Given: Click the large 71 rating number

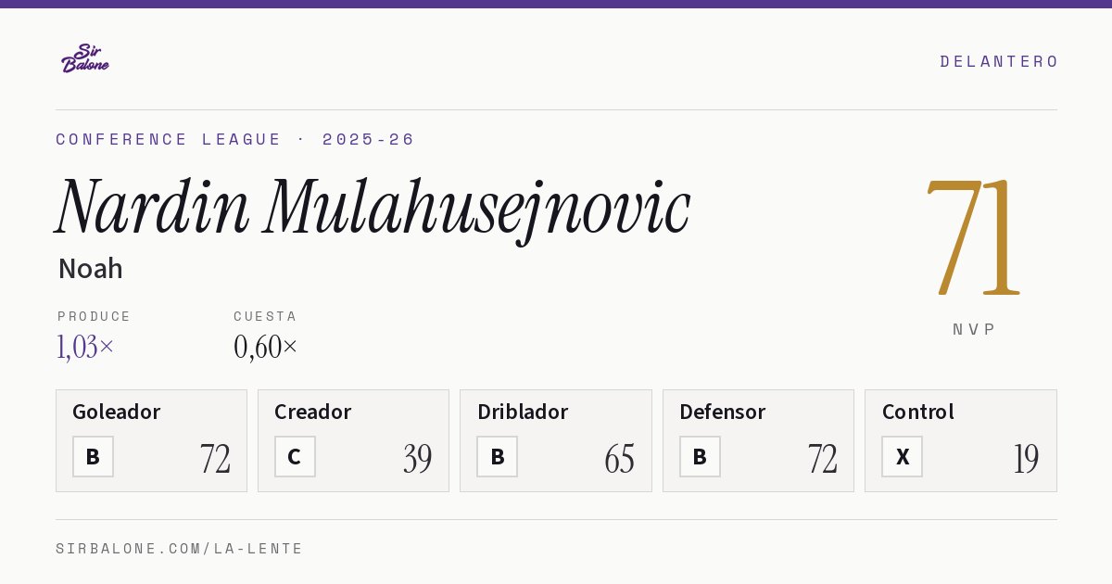Looking at the screenshot, I should [x=973, y=236].
